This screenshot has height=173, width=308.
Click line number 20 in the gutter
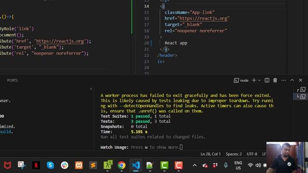146,43
